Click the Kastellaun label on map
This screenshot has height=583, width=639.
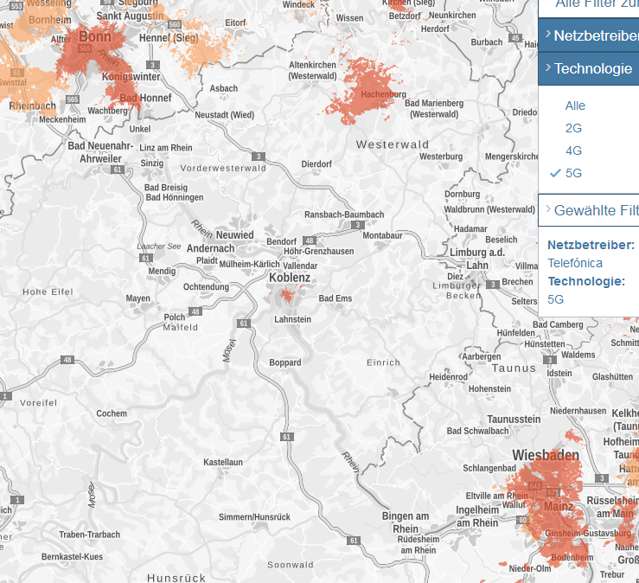(223, 462)
